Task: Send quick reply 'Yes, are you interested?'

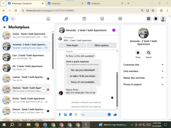Action: pos(83,70)
